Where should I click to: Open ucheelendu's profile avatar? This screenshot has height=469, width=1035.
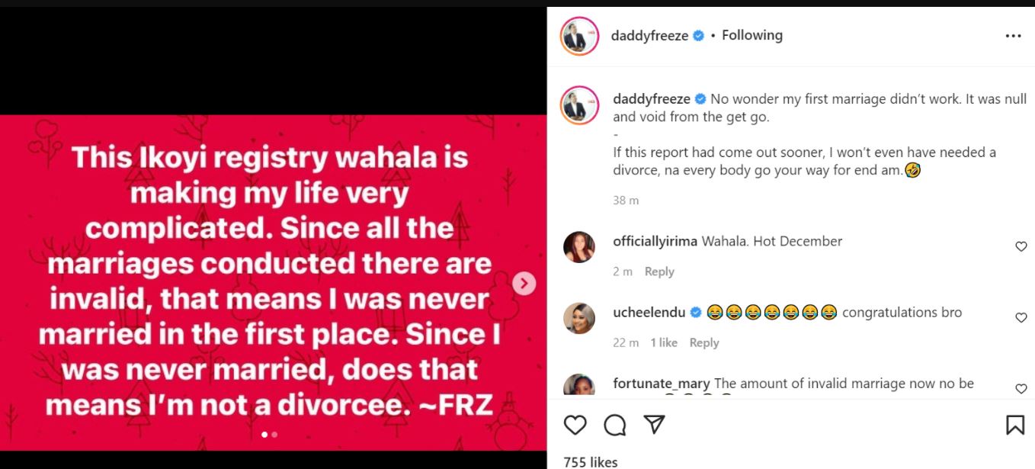coord(579,318)
